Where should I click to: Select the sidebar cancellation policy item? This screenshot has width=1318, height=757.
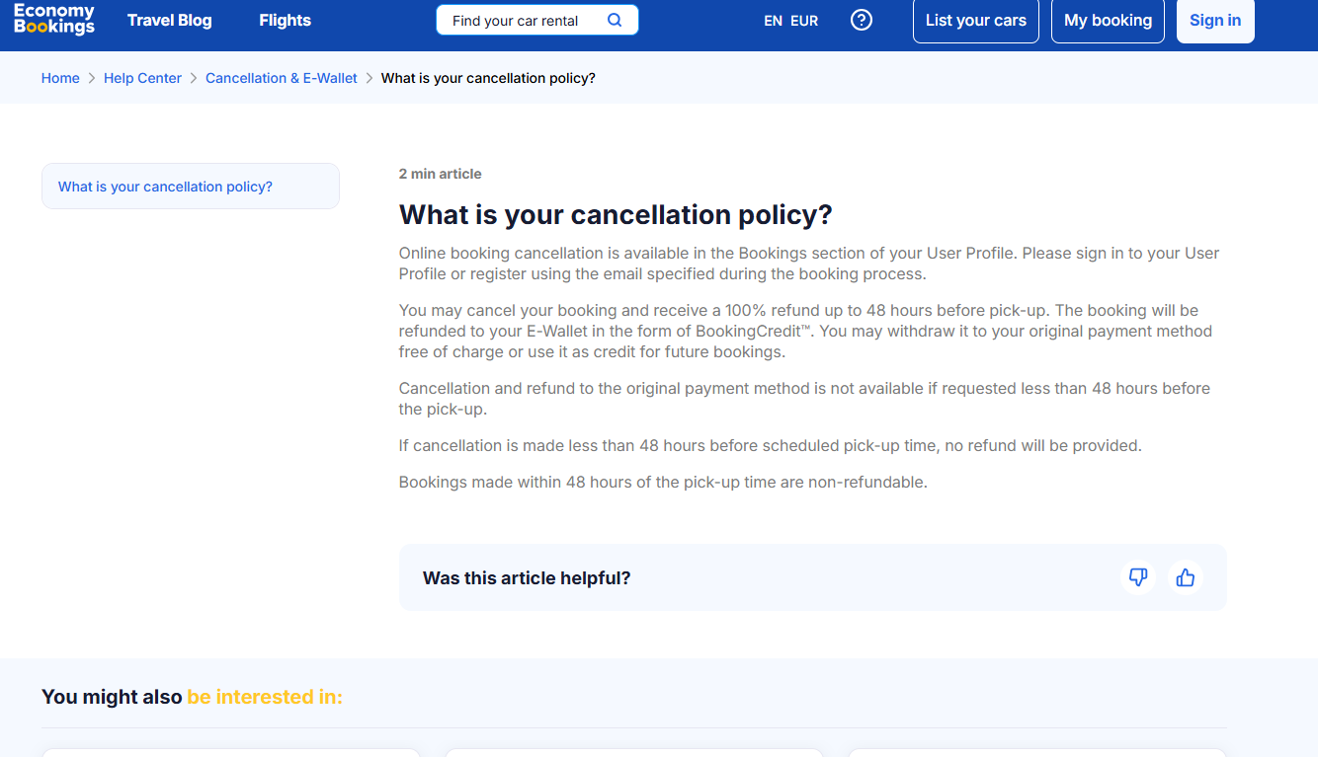(165, 187)
